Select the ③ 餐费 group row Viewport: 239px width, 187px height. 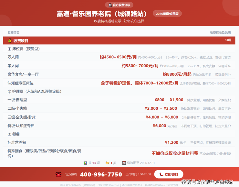click(x=119, y=134)
